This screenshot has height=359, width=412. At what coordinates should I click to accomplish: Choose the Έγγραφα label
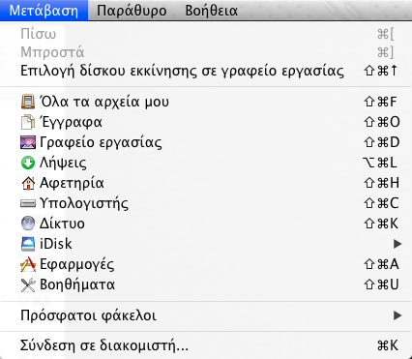click(x=71, y=122)
